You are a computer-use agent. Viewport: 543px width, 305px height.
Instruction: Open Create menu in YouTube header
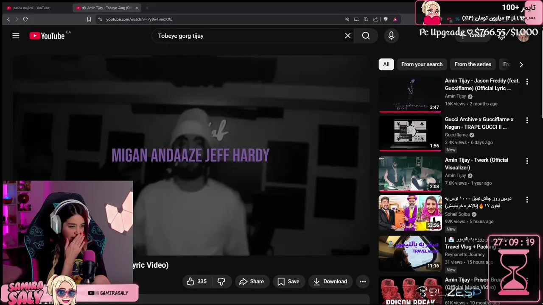tap(473, 36)
